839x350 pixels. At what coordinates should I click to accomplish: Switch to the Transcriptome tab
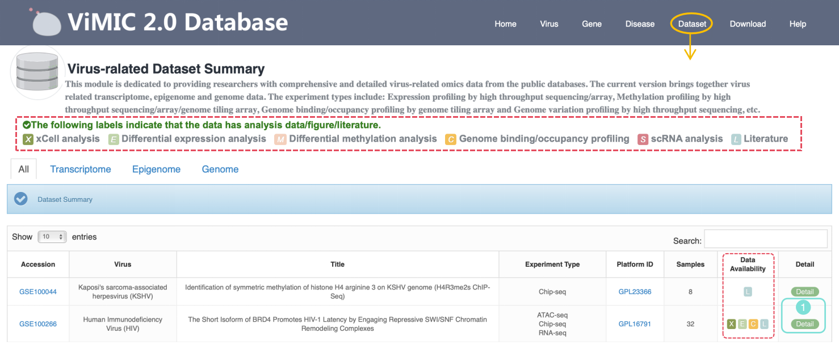(81, 169)
